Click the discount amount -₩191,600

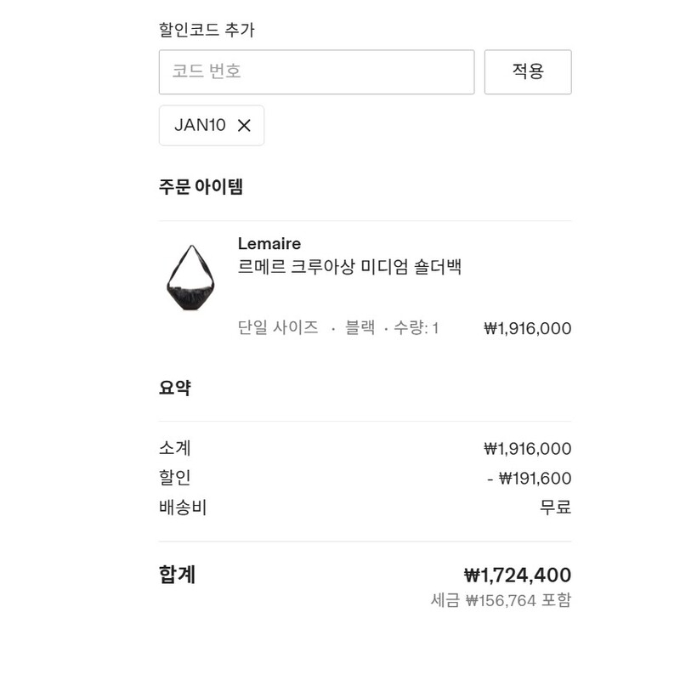pos(536,477)
